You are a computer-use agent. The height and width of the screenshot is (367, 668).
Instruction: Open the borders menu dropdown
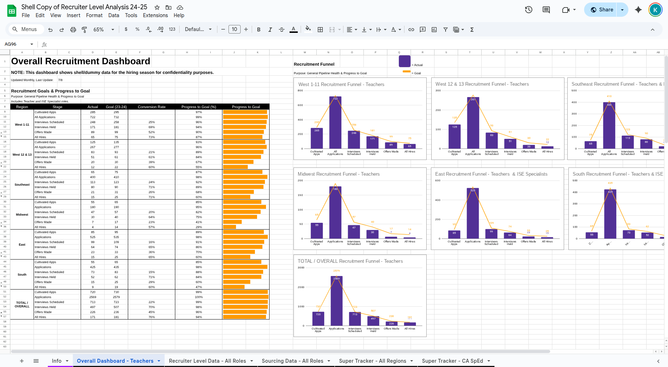pos(320,29)
